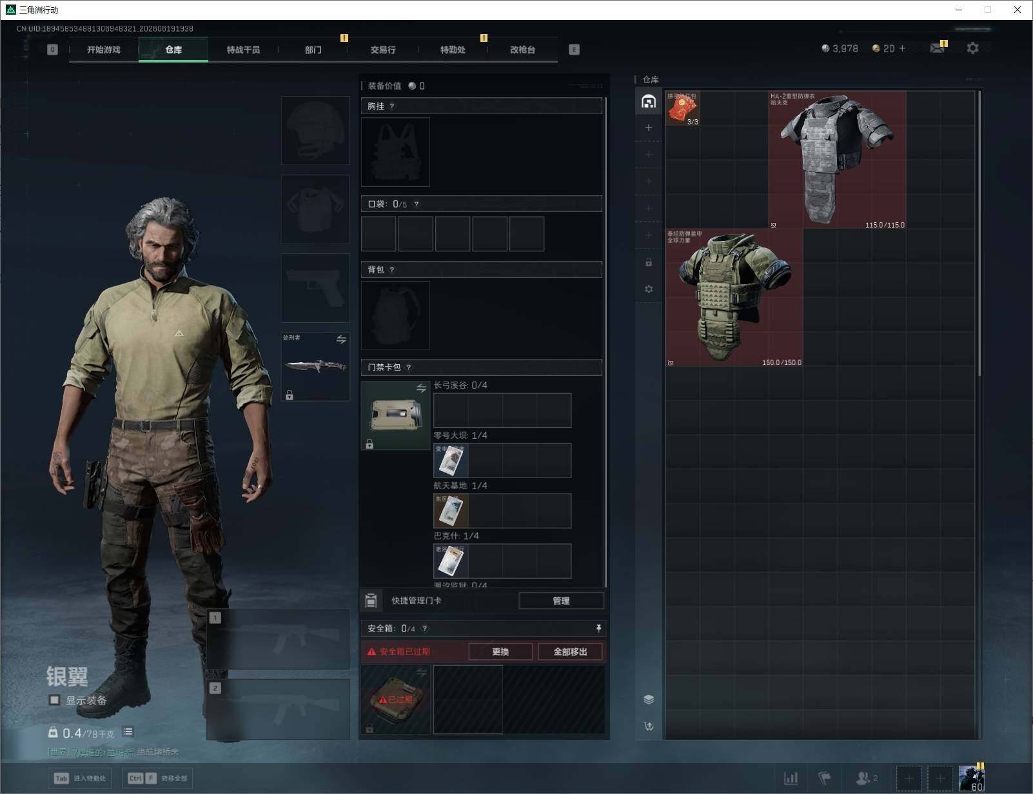Click the E key shortcut icon
The height and width of the screenshot is (794, 1033).
pyautogui.click(x=574, y=50)
